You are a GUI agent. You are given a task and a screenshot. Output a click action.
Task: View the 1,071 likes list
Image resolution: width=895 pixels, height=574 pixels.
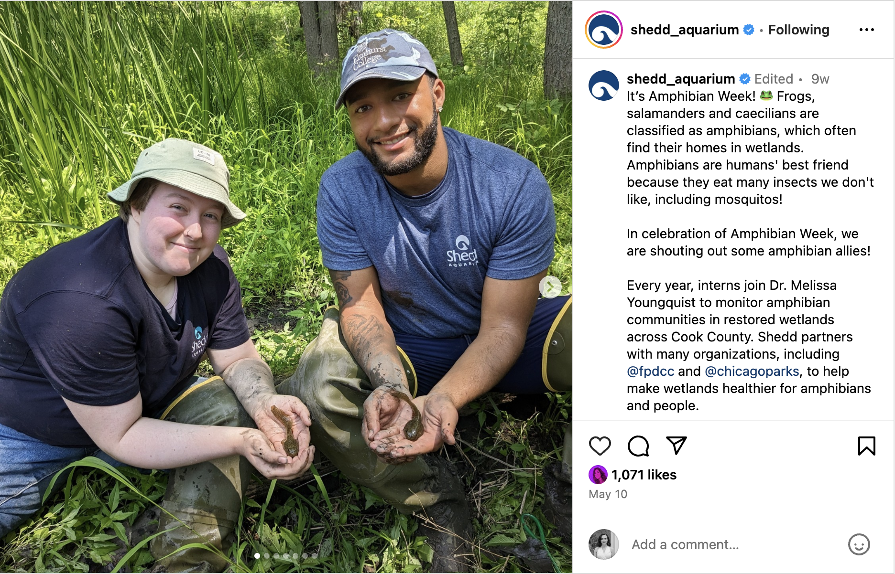click(644, 475)
